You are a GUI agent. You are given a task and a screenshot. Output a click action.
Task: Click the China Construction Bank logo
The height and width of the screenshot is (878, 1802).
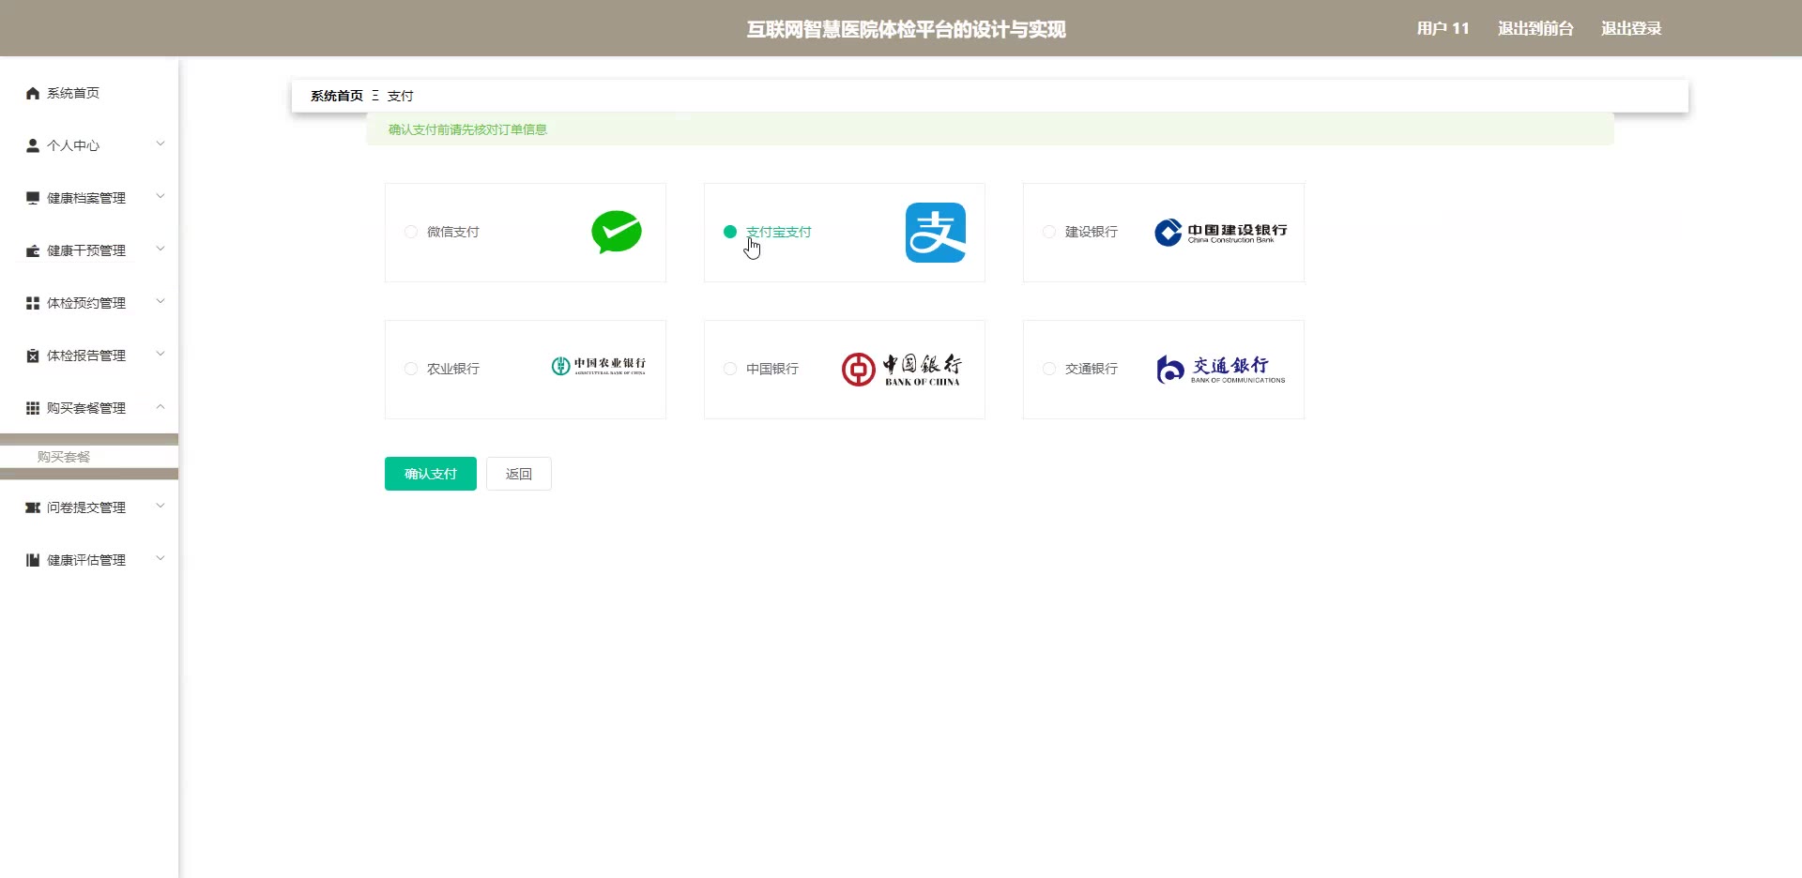pos(1220,232)
